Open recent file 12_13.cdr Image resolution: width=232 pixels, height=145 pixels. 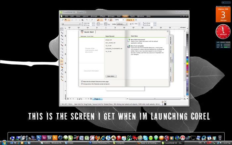(x=108, y=46)
